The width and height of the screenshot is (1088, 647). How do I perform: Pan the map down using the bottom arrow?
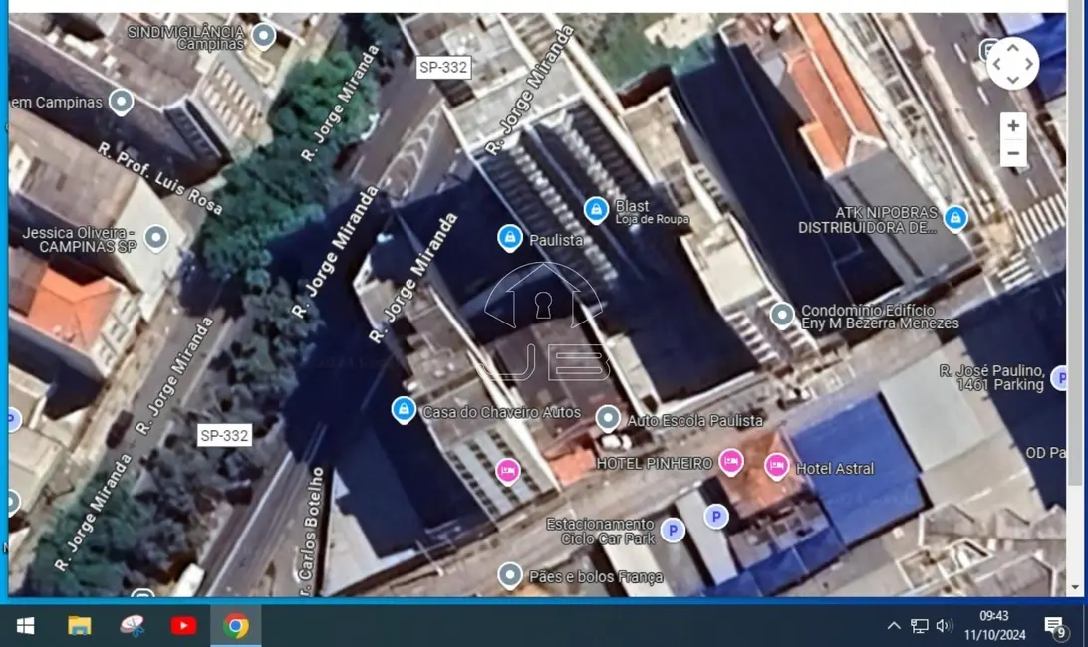[x=1012, y=81]
